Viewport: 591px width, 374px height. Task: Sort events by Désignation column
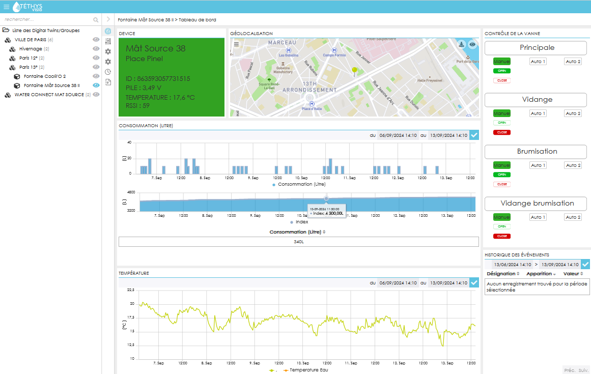pos(503,274)
